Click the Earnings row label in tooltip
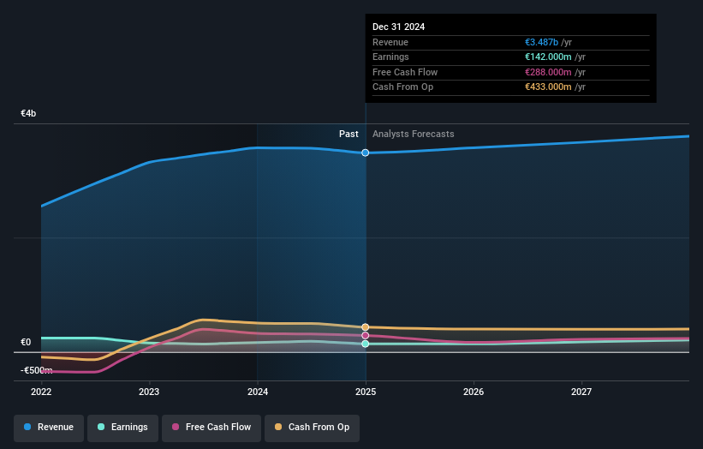The image size is (703, 449). [391, 57]
